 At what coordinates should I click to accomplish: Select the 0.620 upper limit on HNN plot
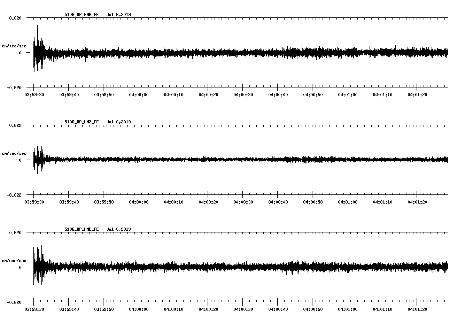[x=15, y=18]
